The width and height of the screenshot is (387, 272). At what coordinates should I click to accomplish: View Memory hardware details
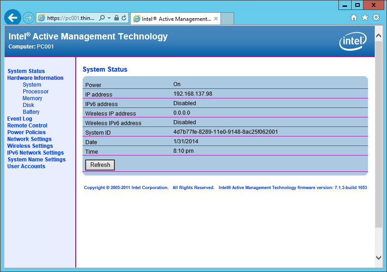pos(32,98)
